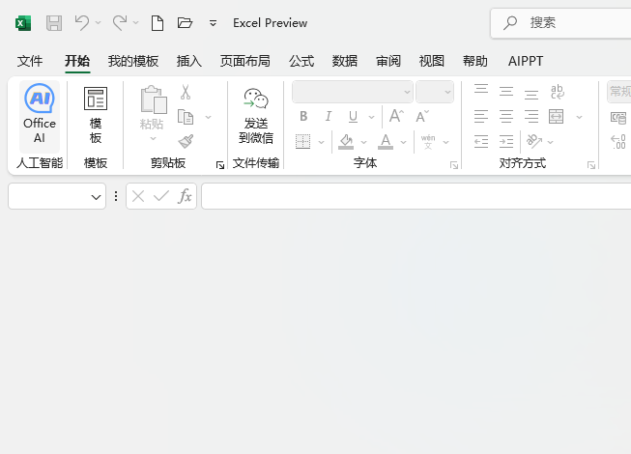The height and width of the screenshot is (454, 631).
Task: Toggle Bold formatting
Action: click(303, 117)
